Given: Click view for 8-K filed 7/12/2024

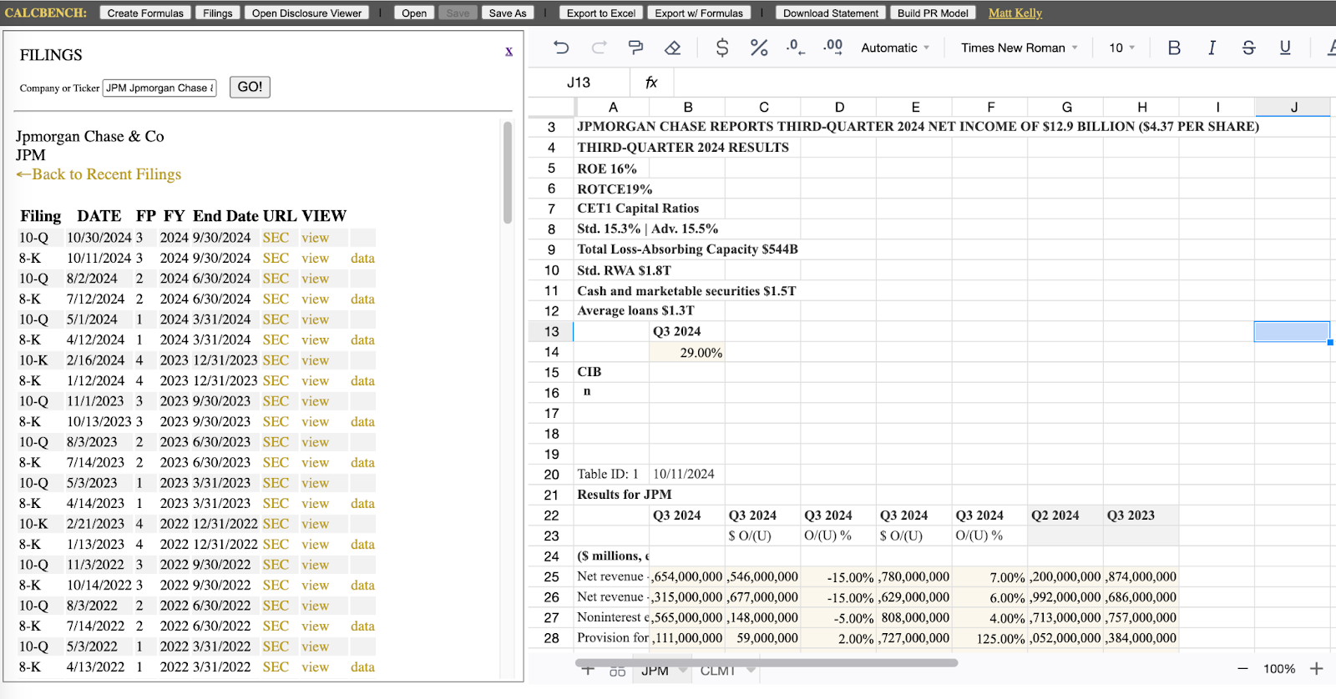Looking at the screenshot, I should click(x=315, y=299).
